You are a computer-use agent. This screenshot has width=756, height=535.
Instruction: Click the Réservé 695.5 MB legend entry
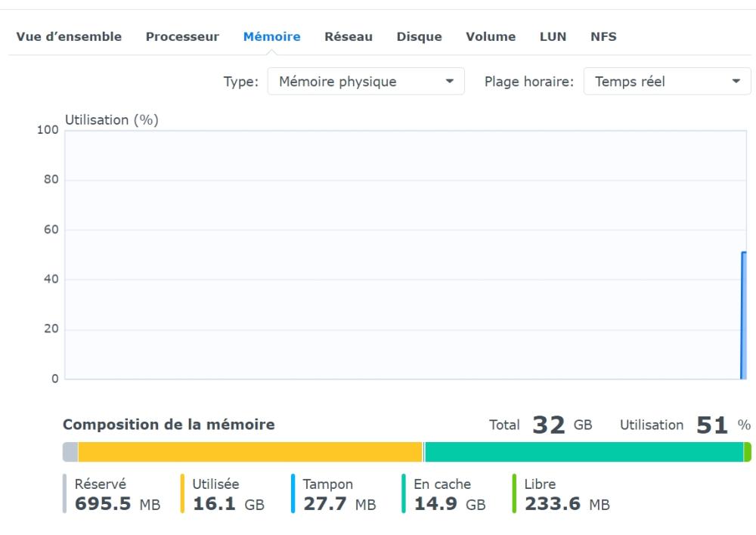[112, 494]
